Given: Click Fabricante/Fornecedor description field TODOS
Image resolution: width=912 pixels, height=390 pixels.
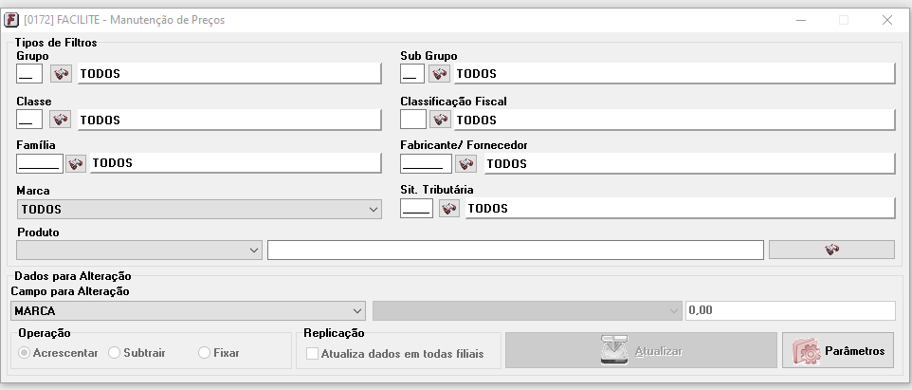Looking at the screenshot, I should coord(690,163).
